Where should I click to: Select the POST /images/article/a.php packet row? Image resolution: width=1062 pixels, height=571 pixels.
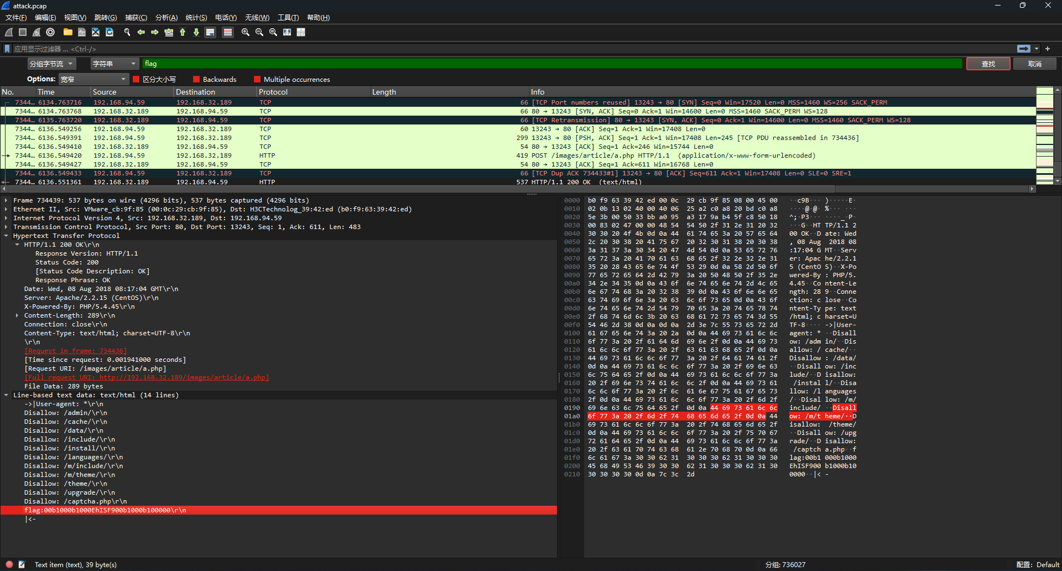(x=518, y=155)
